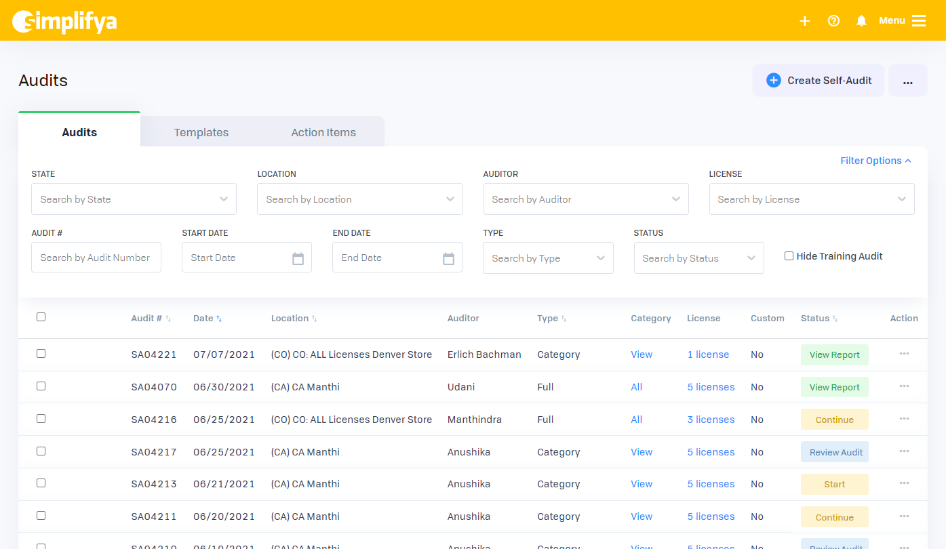This screenshot has height=549, width=946.
Task: Switch to the Action Items tab
Action: (x=323, y=132)
